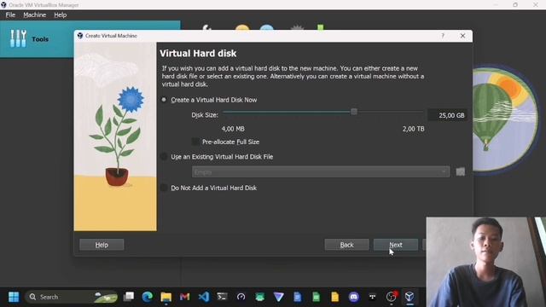
Task: Click the 2,00 TB maximum size label
Action: (x=413, y=129)
